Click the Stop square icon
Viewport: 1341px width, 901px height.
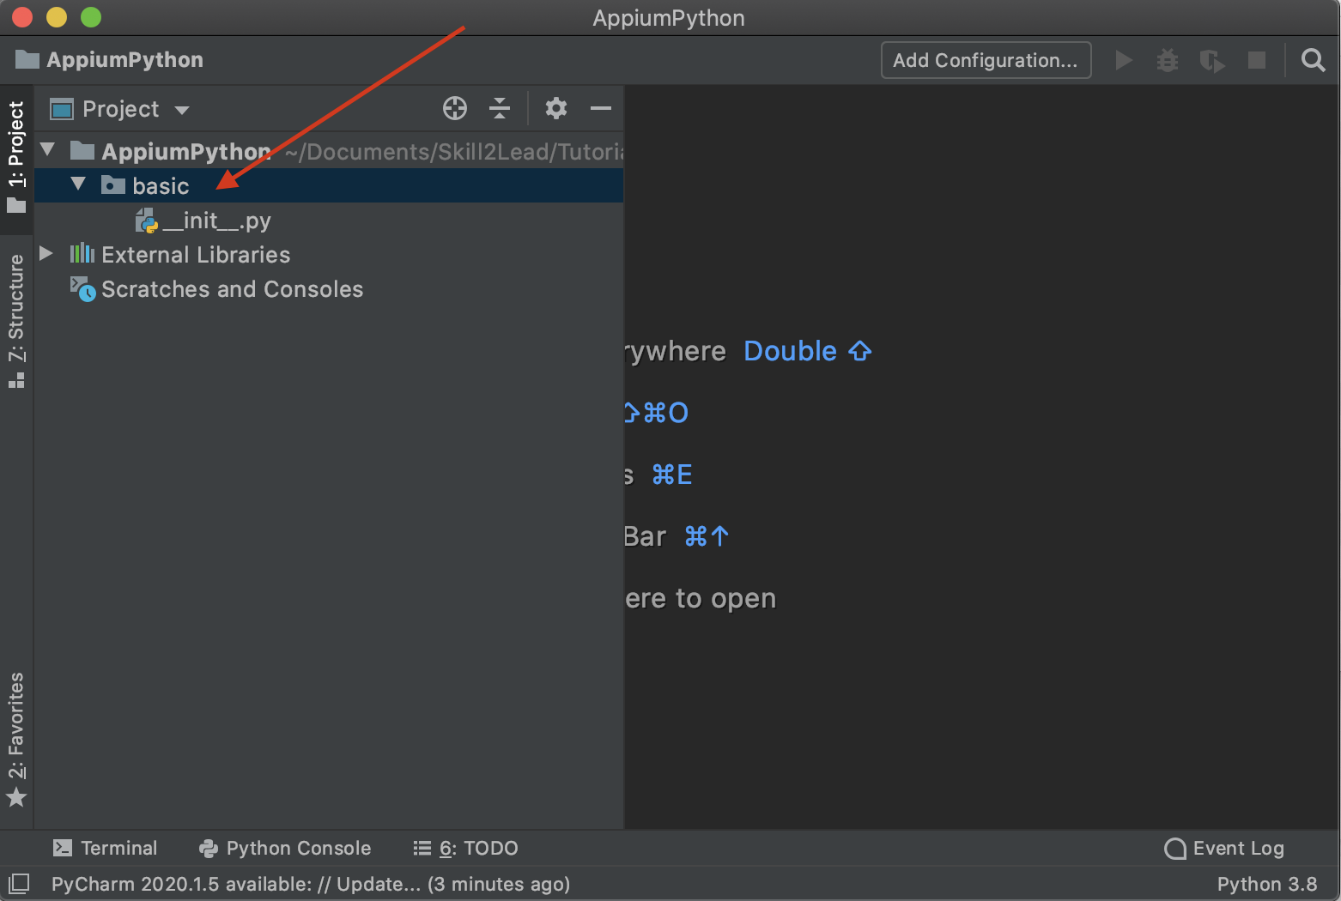pyautogui.click(x=1256, y=60)
